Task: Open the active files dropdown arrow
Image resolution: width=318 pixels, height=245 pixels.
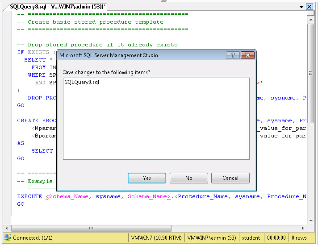Action: click(x=301, y=7)
